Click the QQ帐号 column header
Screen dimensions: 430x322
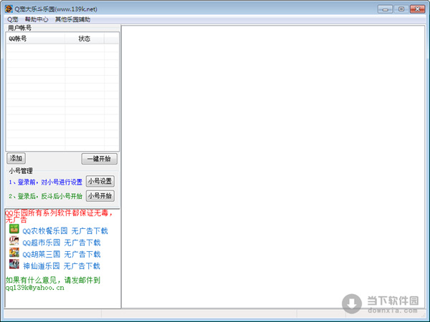point(35,39)
